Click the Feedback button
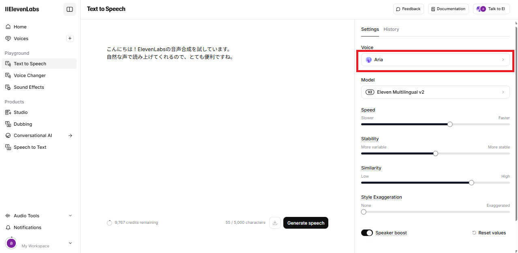518x253 pixels. click(x=409, y=9)
